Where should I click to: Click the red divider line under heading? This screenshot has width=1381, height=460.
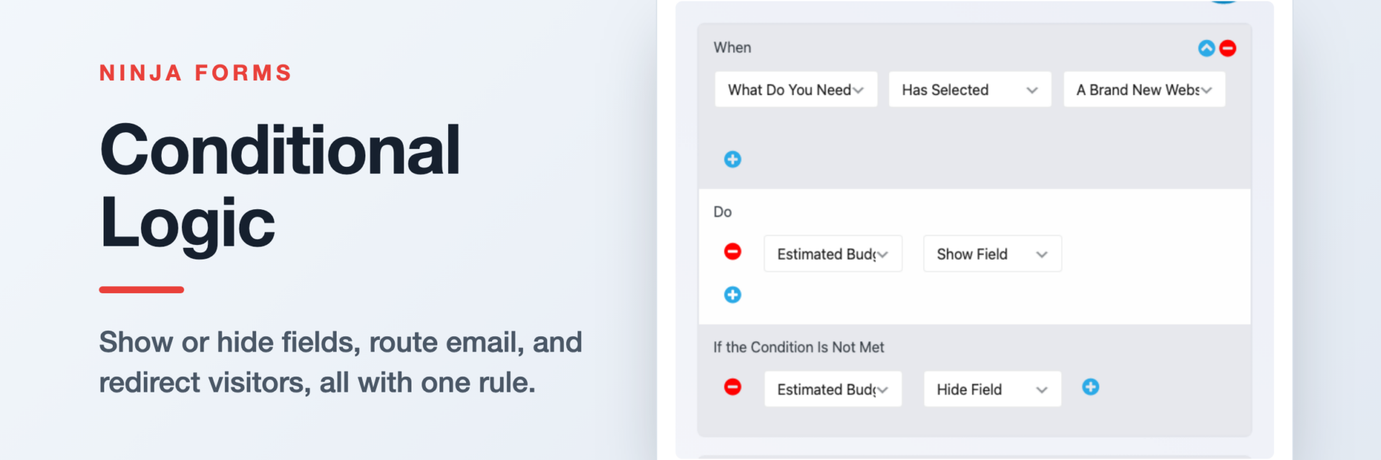(142, 290)
